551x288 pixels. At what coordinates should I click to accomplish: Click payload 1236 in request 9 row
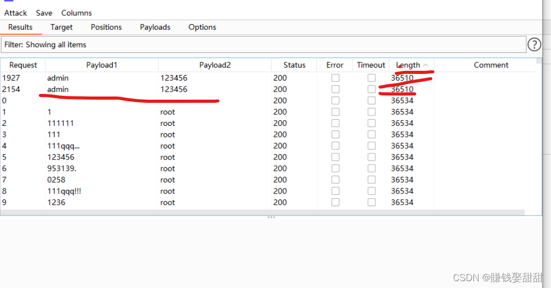point(56,202)
